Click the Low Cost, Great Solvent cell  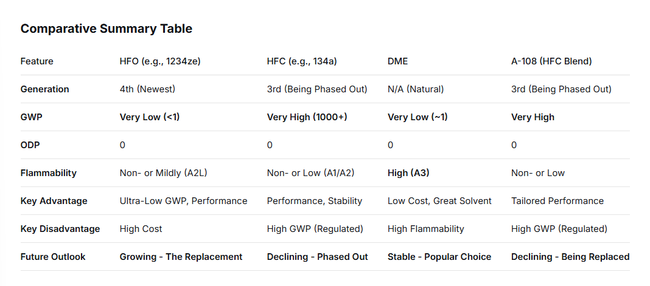[x=439, y=201]
